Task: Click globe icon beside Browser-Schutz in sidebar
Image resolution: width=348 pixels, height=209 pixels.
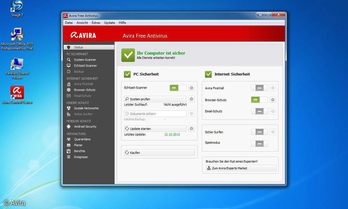Action: tap(69, 90)
